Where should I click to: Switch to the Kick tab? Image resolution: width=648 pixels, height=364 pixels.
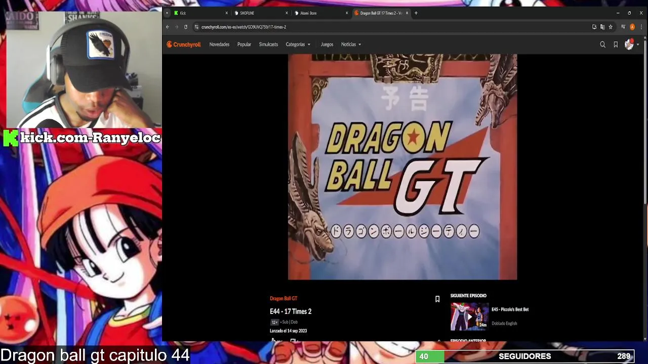201,13
